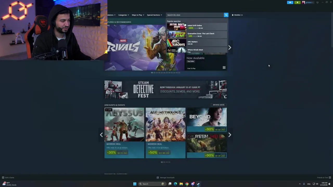The height and width of the screenshot is (187, 333).
Task: Open the volume speaker tray icon
Action: [x=317, y=184]
